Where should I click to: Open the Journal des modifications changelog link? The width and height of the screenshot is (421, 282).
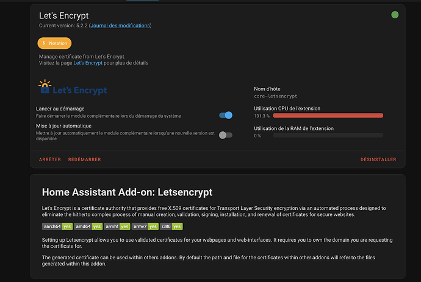coord(120,26)
